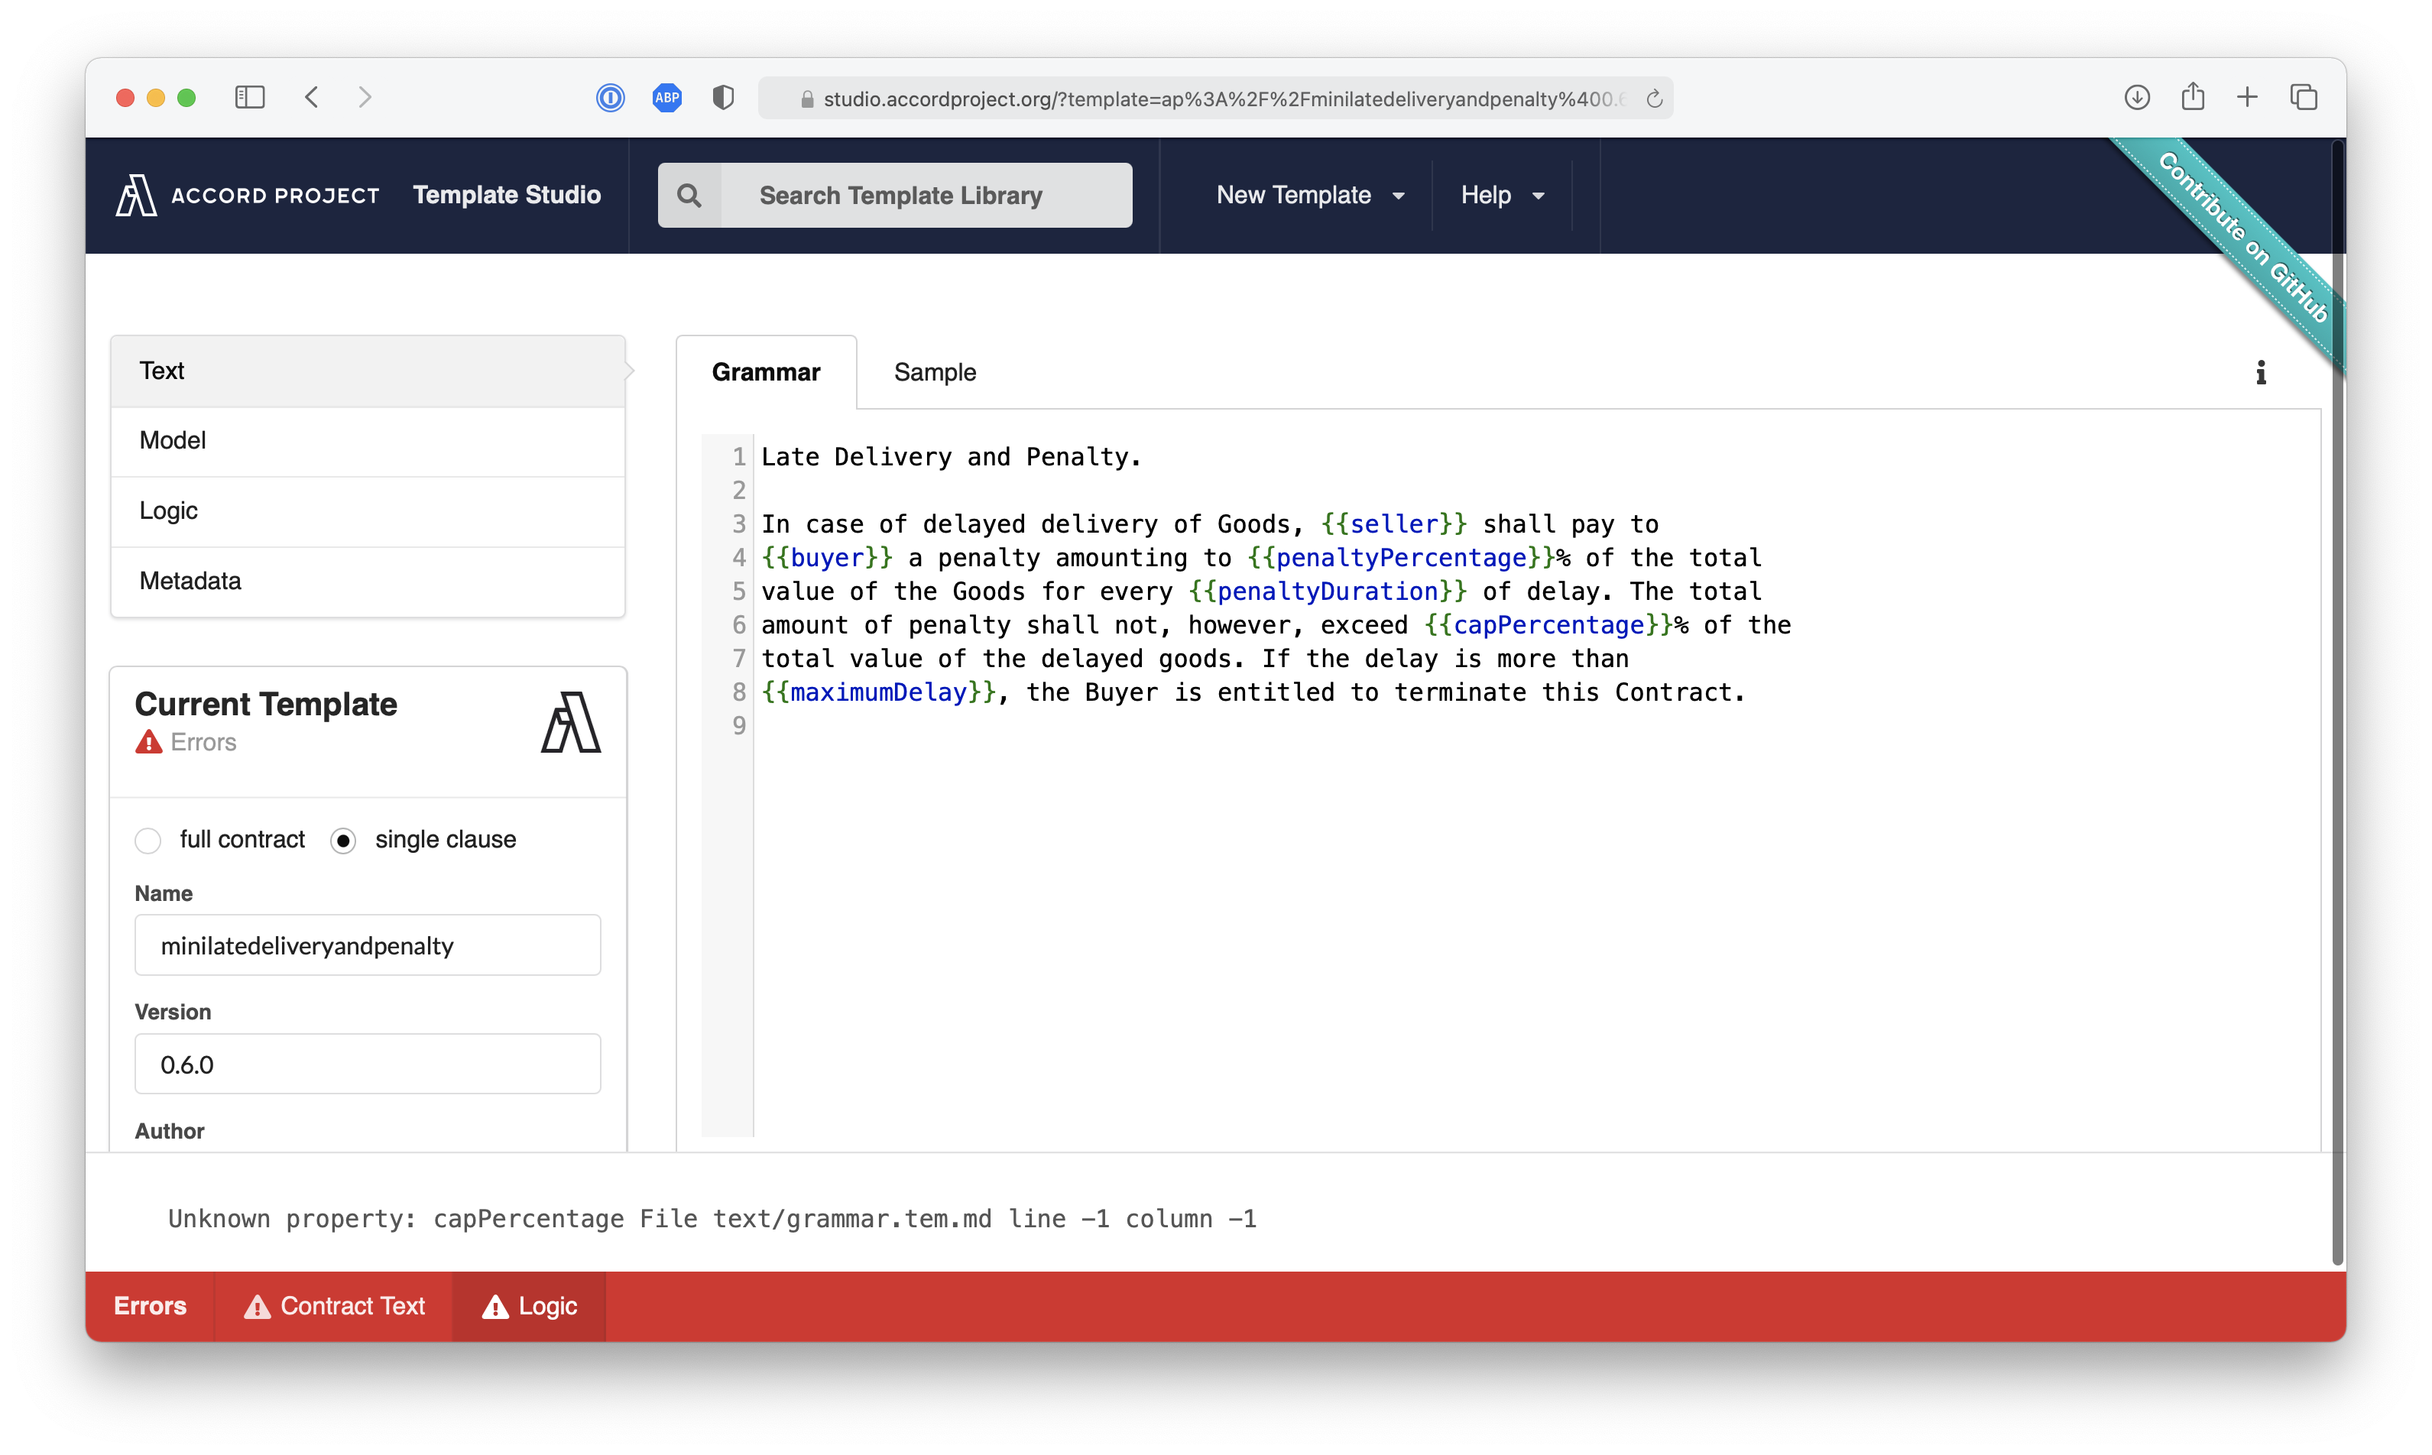This screenshot has width=2432, height=1455.
Task: Click the Safari sidebar toggle icon
Action: coord(250,97)
